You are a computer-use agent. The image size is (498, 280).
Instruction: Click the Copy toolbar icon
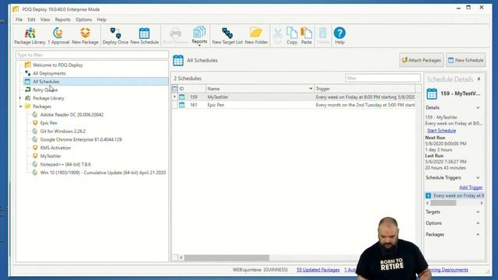point(292,36)
